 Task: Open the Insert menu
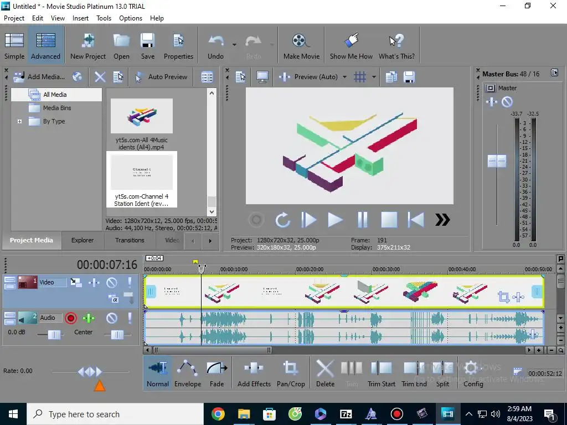[x=80, y=18]
